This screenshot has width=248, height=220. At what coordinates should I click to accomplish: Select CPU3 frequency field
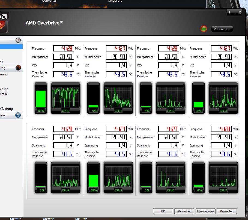(x=221, y=48)
